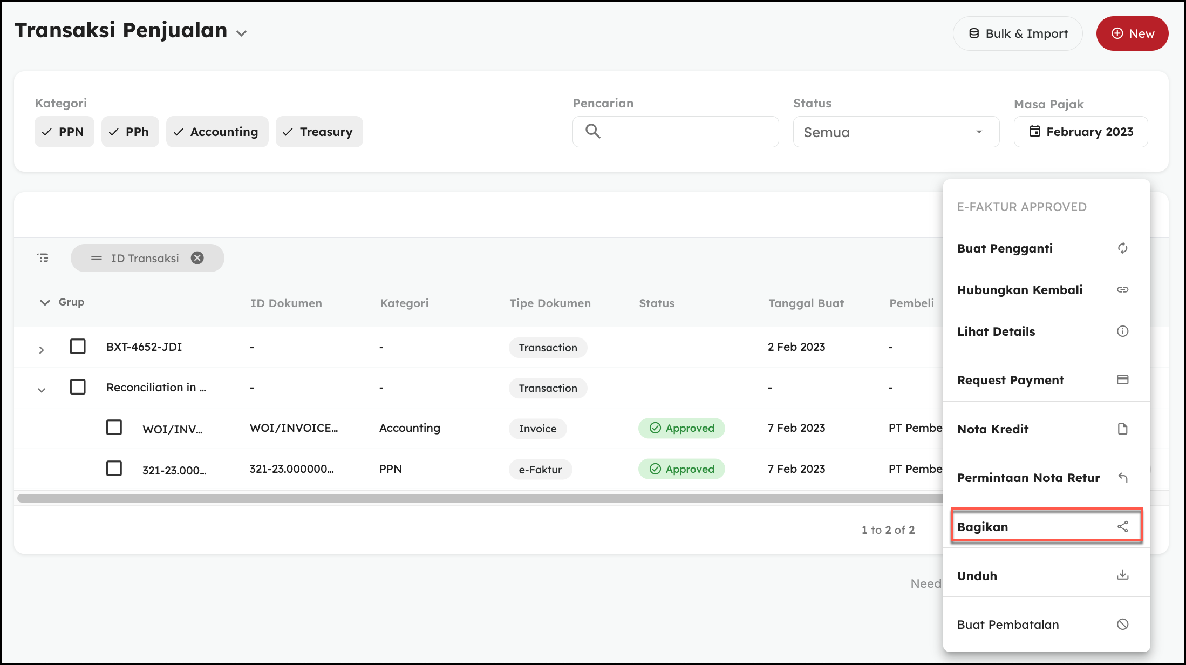
Task: Choose Permintaan Nota Retur menu item
Action: (1028, 478)
